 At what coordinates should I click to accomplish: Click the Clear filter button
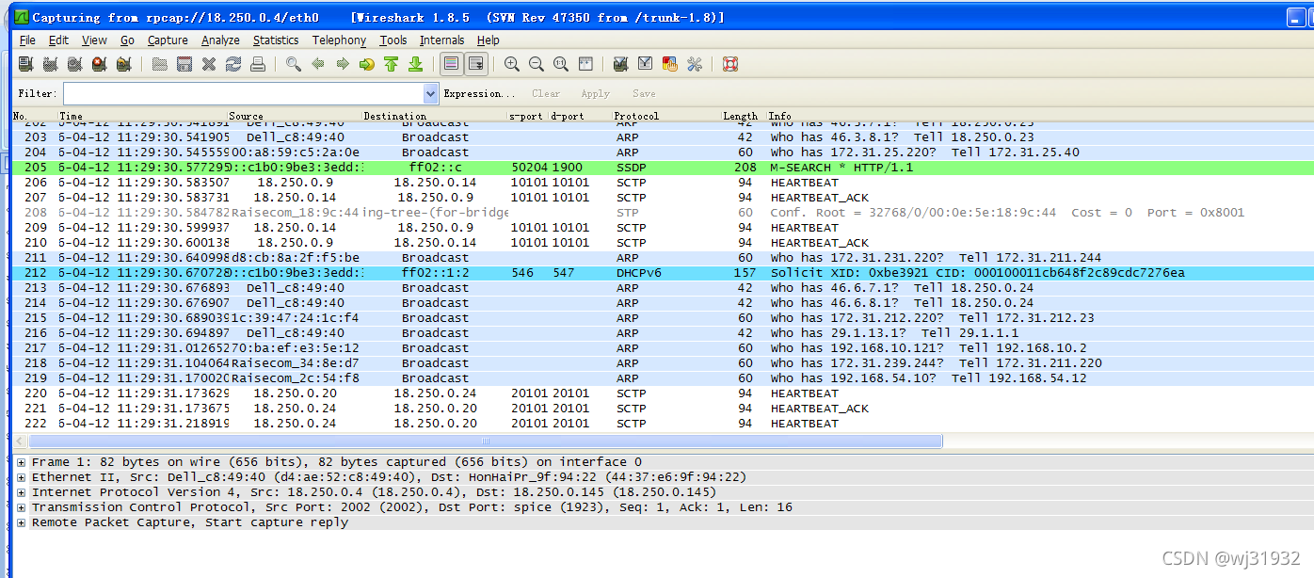[x=546, y=93]
